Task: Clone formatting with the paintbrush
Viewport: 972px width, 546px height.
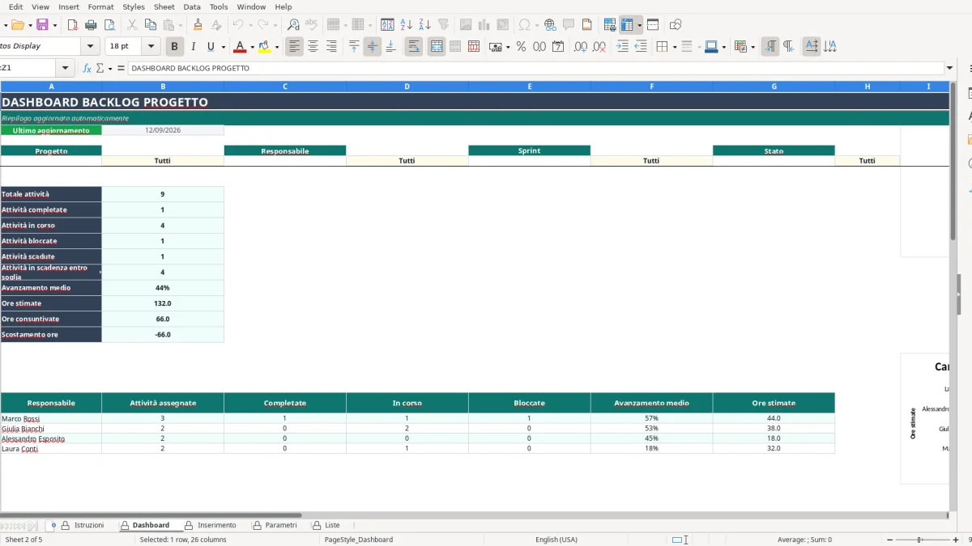Action: 198,25
